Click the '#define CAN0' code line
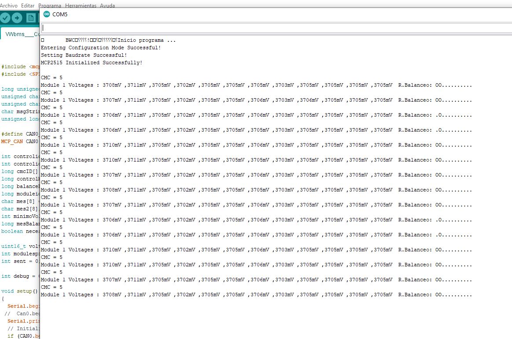This screenshot has width=512, height=339. point(20,134)
